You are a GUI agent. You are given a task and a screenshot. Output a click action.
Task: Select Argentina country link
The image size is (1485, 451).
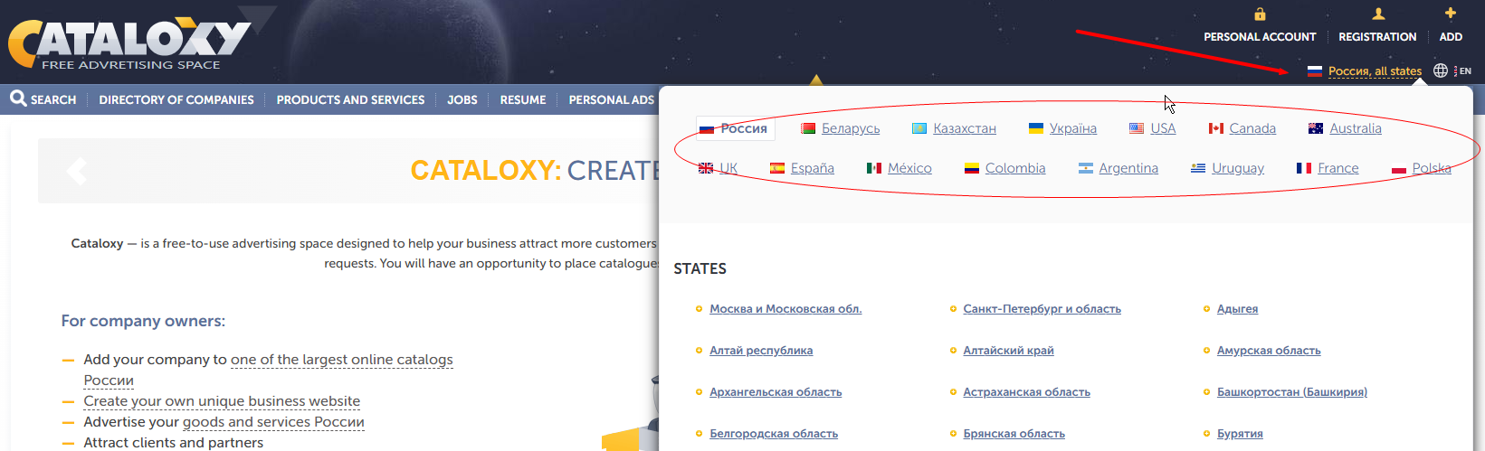pyautogui.click(x=1128, y=168)
